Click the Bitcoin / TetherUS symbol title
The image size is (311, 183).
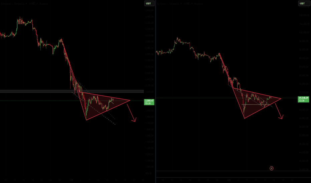pyautogui.click(x=169, y=4)
